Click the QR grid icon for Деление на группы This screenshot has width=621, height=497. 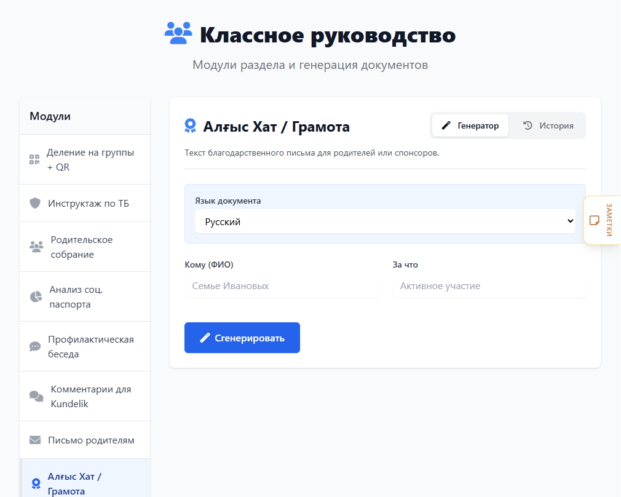pyautogui.click(x=34, y=159)
